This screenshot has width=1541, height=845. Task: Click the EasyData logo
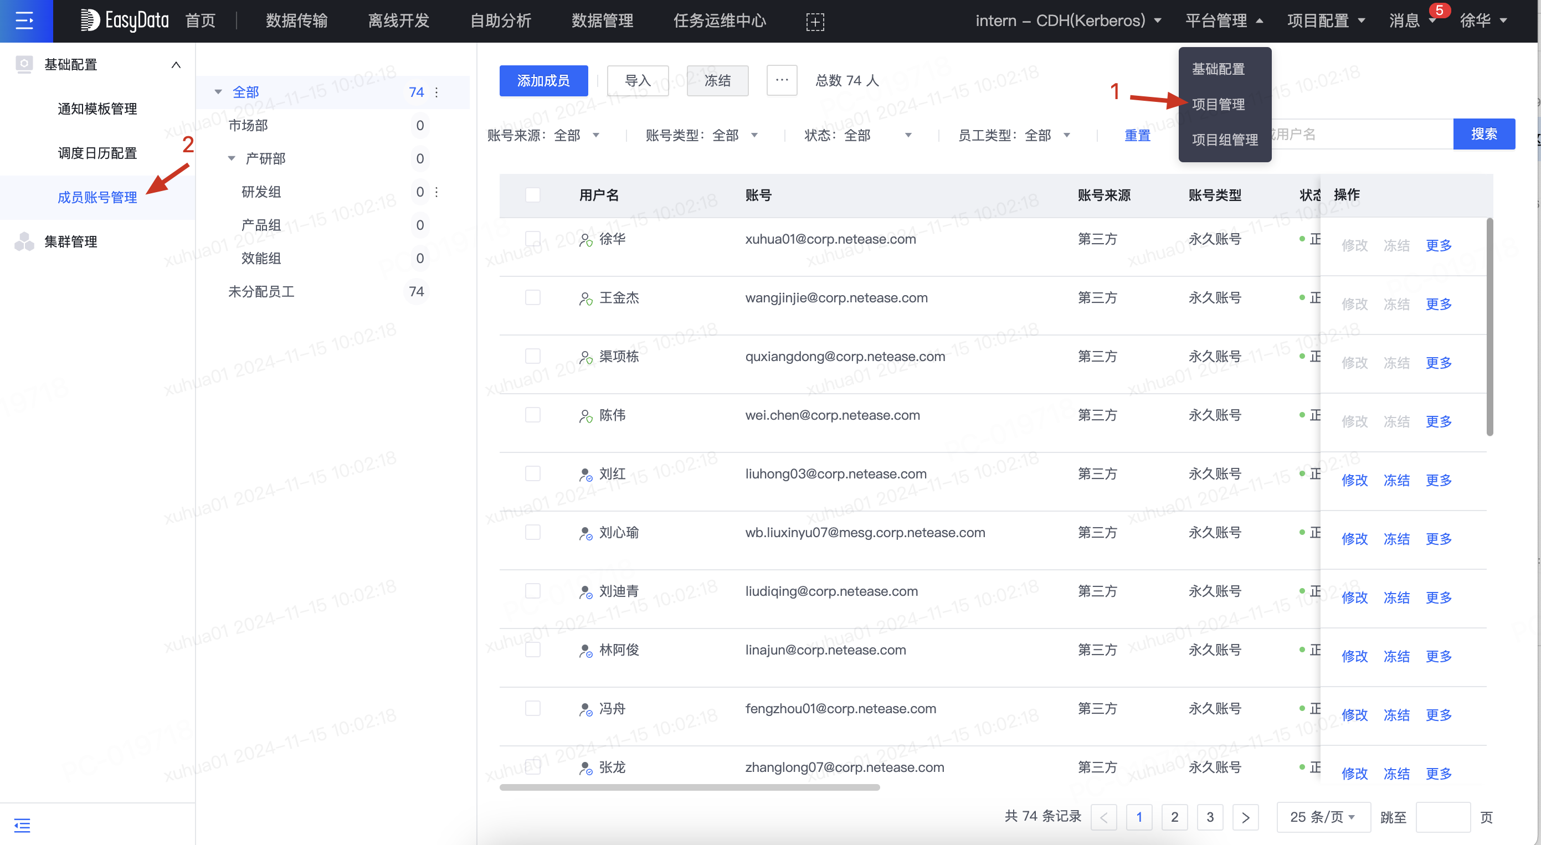tap(125, 21)
